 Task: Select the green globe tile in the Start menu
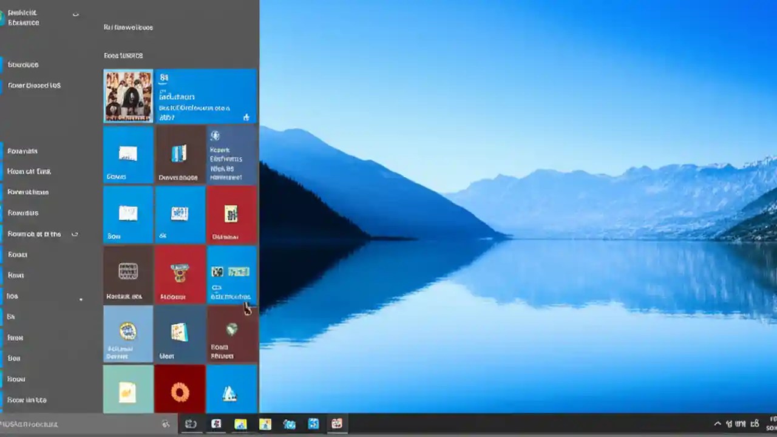point(231,334)
